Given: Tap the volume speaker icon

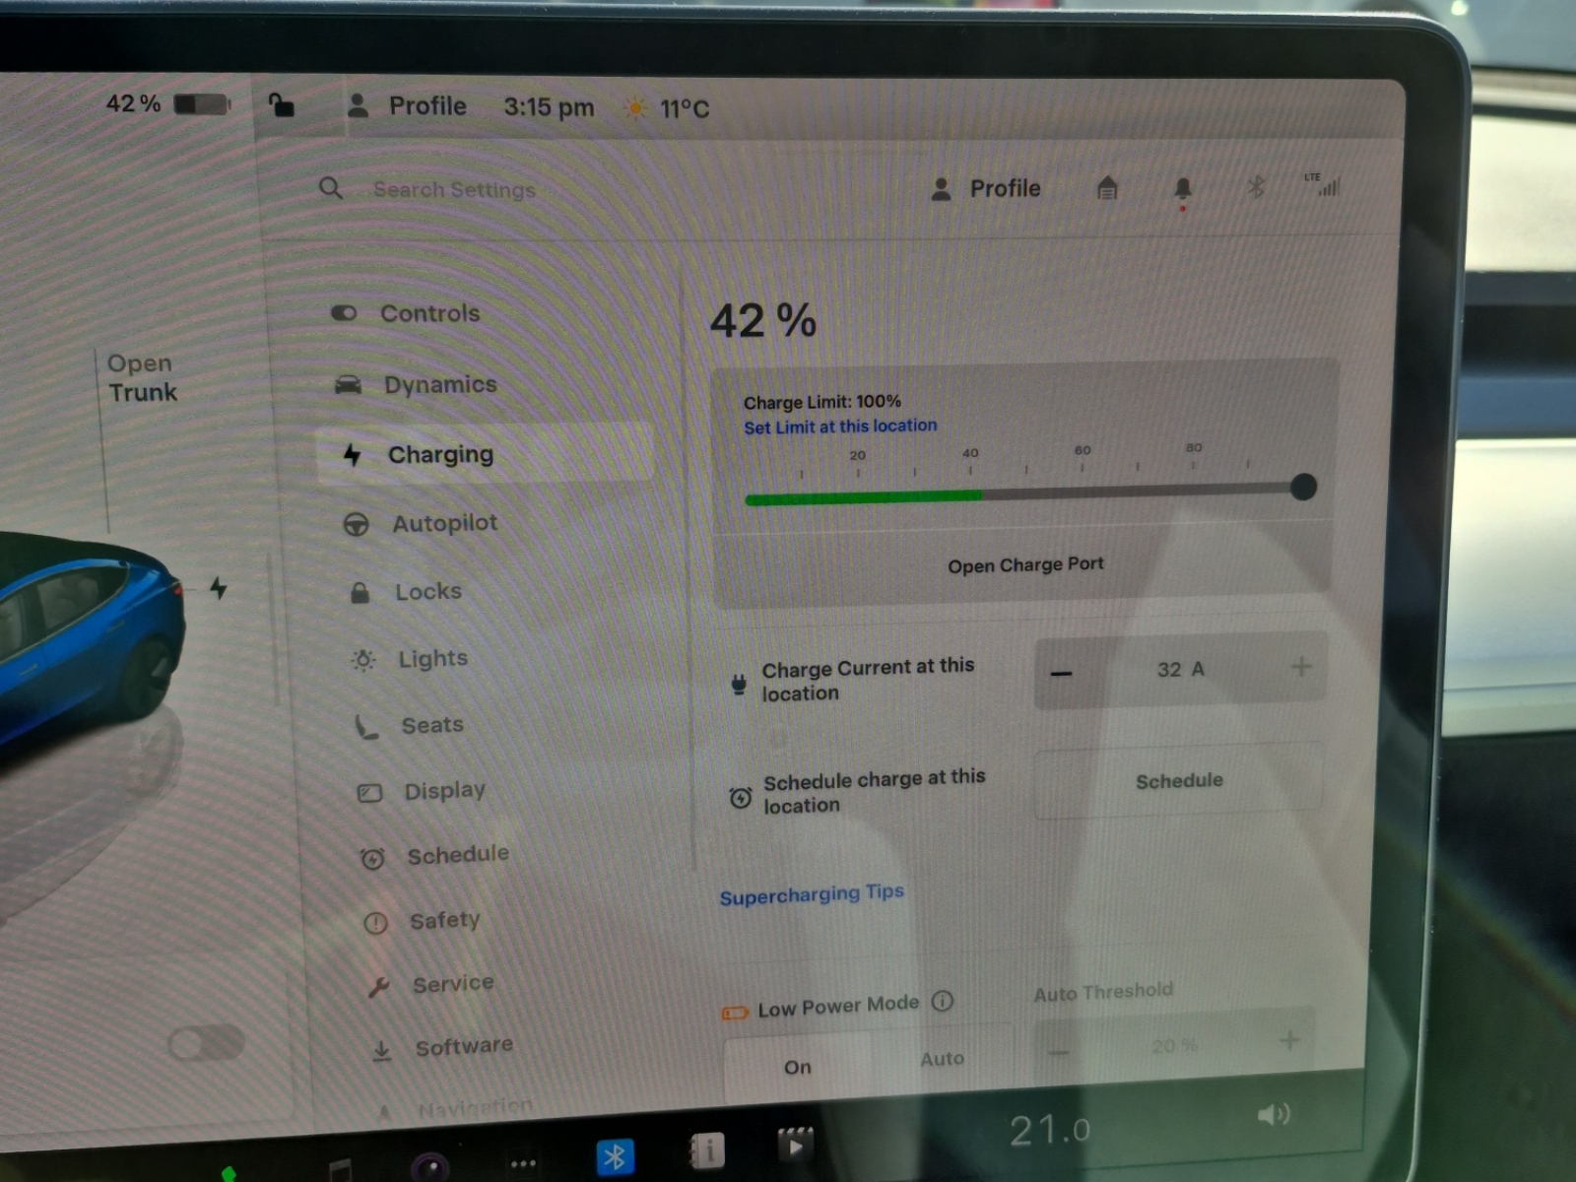Looking at the screenshot, I should [1273, 1114].
